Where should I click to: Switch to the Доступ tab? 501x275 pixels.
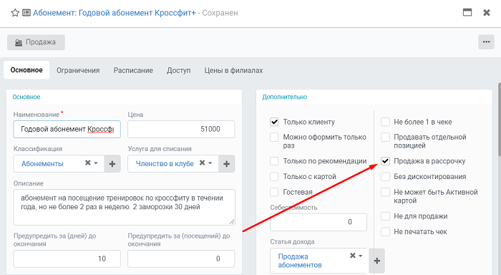click(179, 70)
